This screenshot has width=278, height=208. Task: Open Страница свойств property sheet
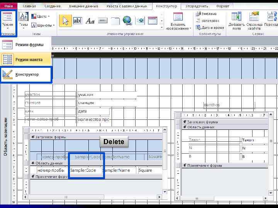(254, 21)
